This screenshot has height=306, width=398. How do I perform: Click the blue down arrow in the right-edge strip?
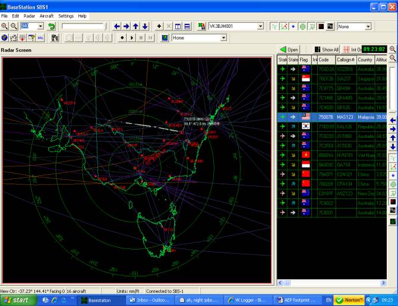pyautogui.click(x=393, y=147)
